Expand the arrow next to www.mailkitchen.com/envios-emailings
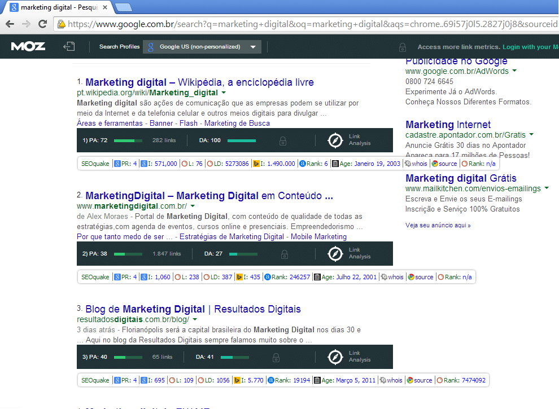Image resolution: width=559 pixels, height=409 pixels. pyautogui.click(x=547, y=188)
